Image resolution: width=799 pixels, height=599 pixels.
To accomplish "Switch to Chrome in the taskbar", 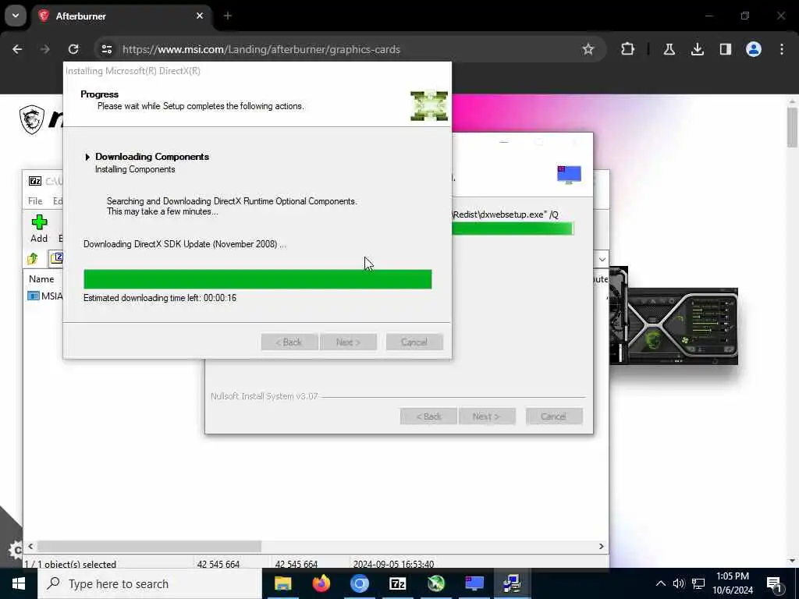I will 359,583.
